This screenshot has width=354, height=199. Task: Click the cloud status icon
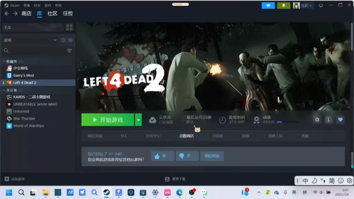click(x=152, y=120)
